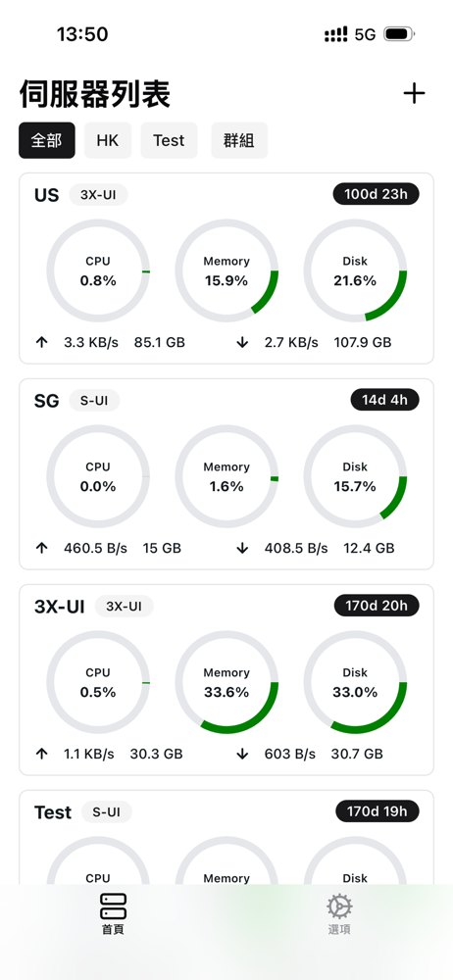This screenshot has height=980, width=453.
Task: Switch to the Test filter tab
Action: (x=169, y=140)
